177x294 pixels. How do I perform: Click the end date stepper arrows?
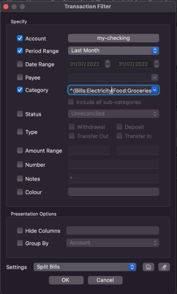click(156, 64)
